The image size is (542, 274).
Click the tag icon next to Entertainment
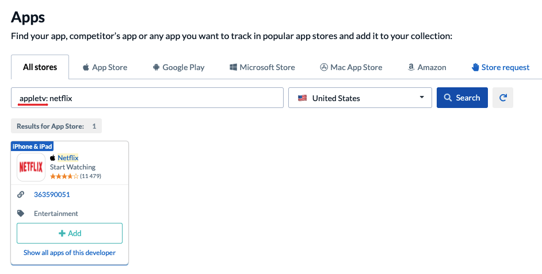coord(21,214)
